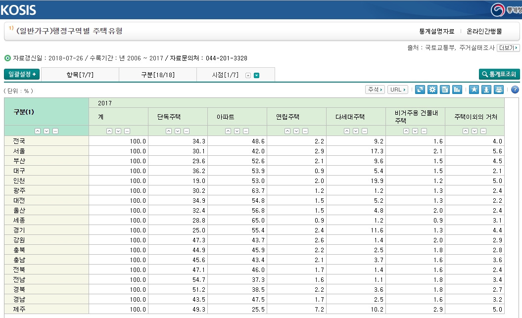Viewport: 522px width, 318px height.
Task: Expand the 주석 footnotes panel
Action: pos(375,90)
